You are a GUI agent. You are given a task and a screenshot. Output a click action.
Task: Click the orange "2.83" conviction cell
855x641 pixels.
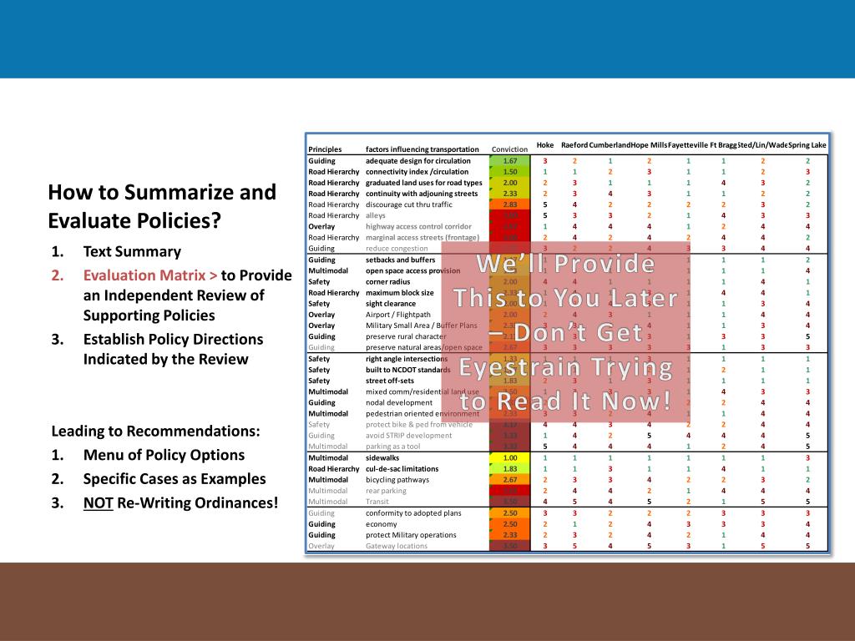click(x=510, y=204)
